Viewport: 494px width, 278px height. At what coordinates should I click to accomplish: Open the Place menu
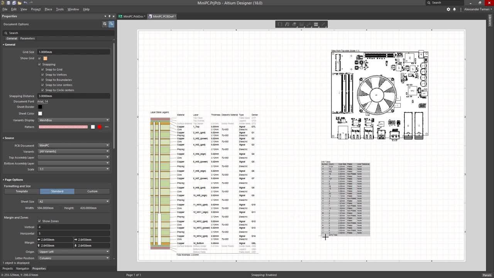(48, 9)
